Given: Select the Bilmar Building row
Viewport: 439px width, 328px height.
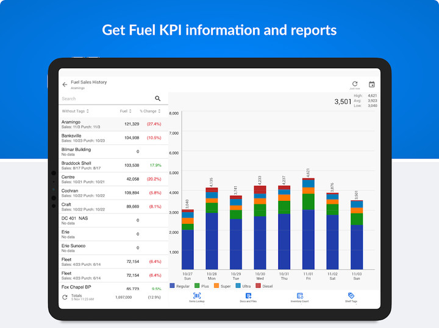Looking at the screenshot, I should click(x=113, y=152).
